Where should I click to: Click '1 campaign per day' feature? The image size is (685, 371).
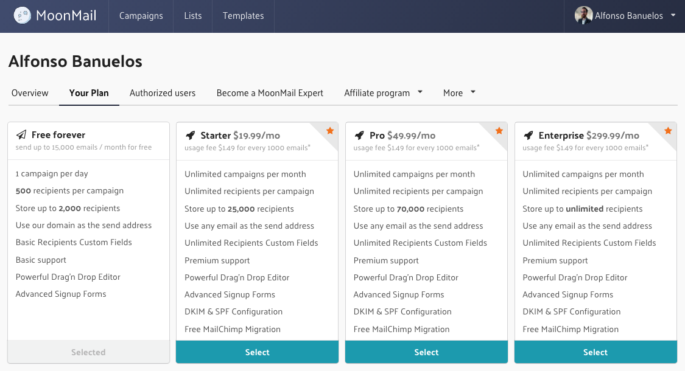tap(52, 174)
